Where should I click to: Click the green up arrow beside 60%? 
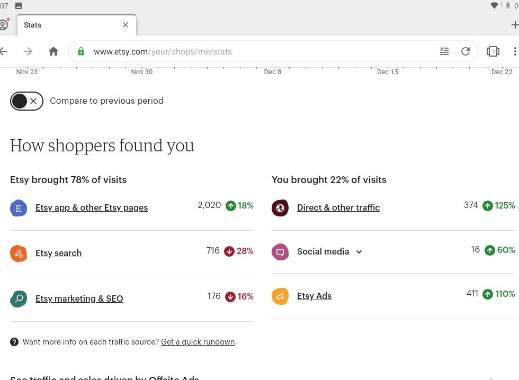click(x=490, y=250)
